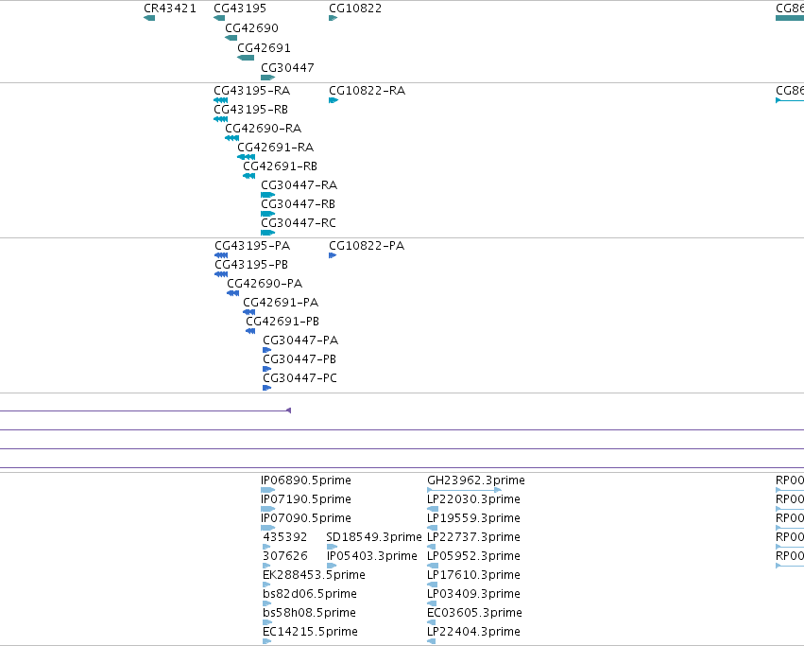Select EST EC03605.3prime
Screen dimensions: 804x646
pyautogui.click(x=475, y=613)
